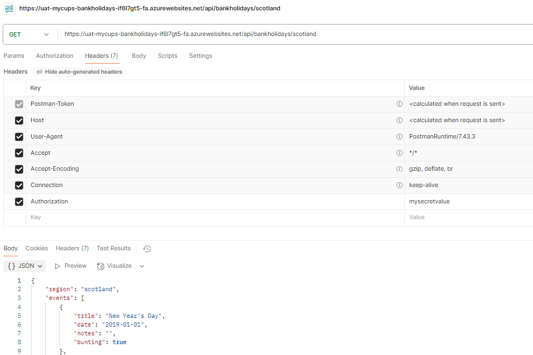Click the Preview response button
This screenshot has width=533, height=355.
click(x=70, y=266)
